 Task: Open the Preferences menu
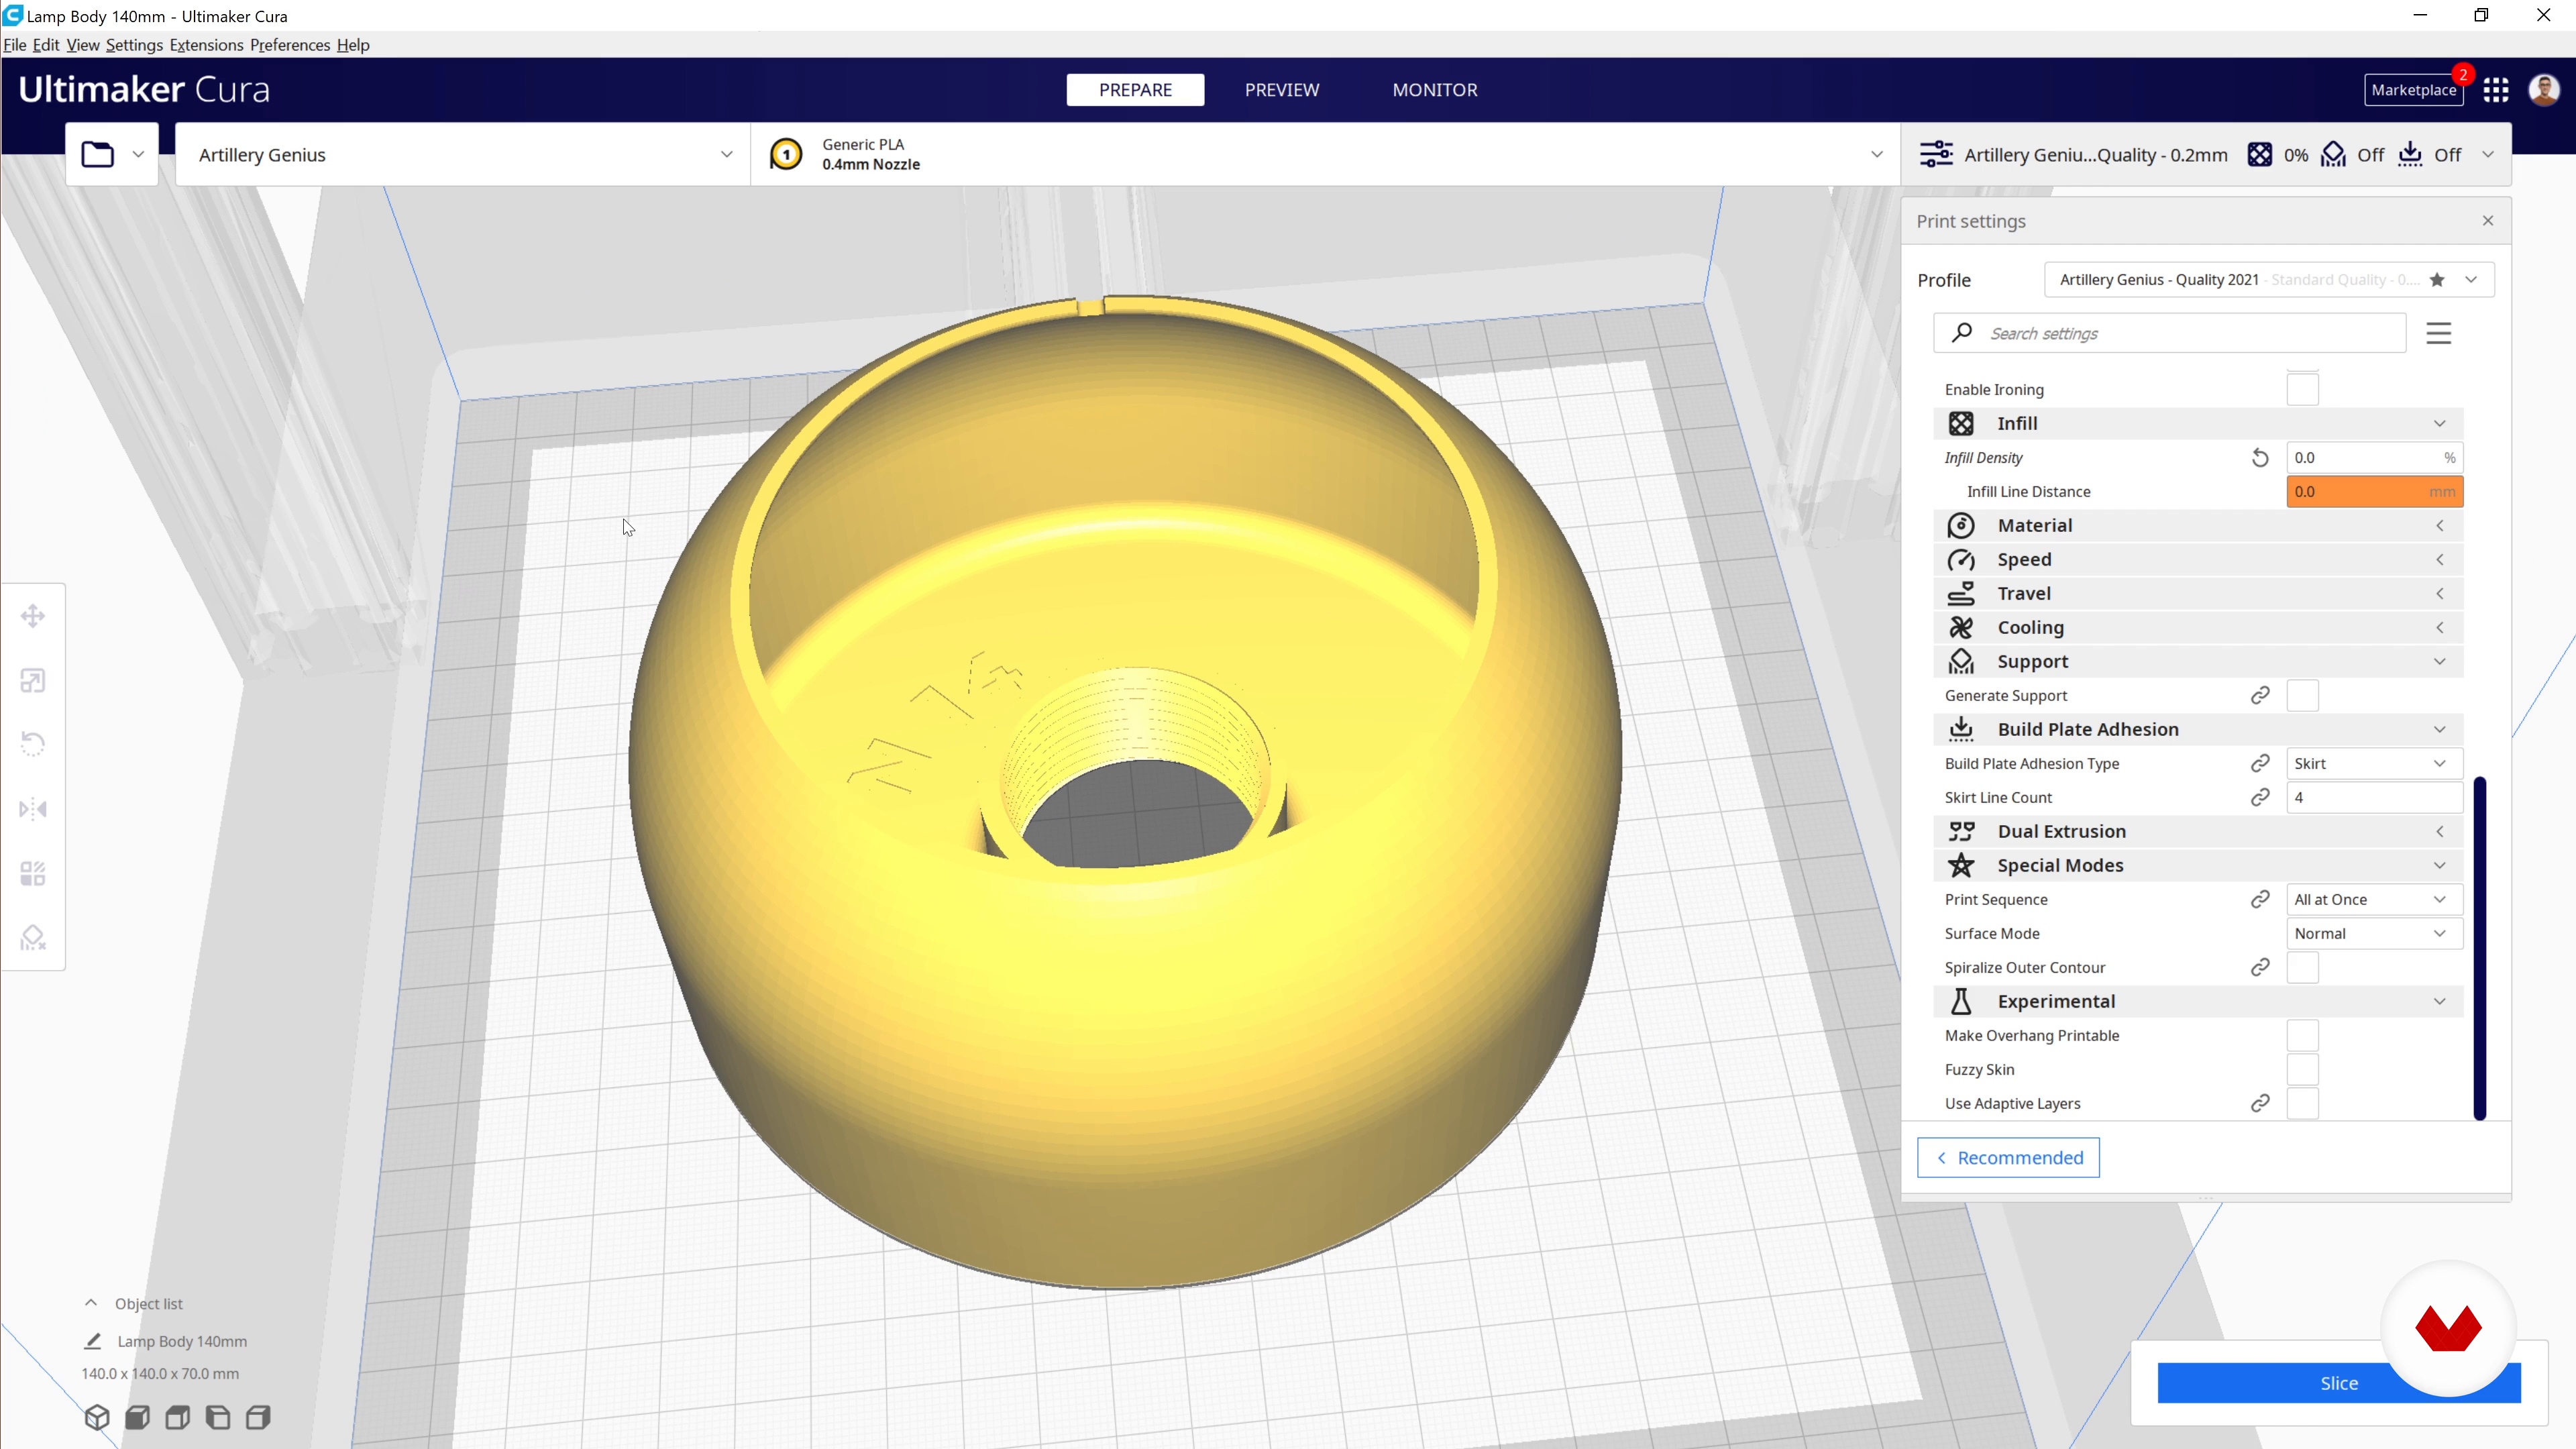pos(290,45)
